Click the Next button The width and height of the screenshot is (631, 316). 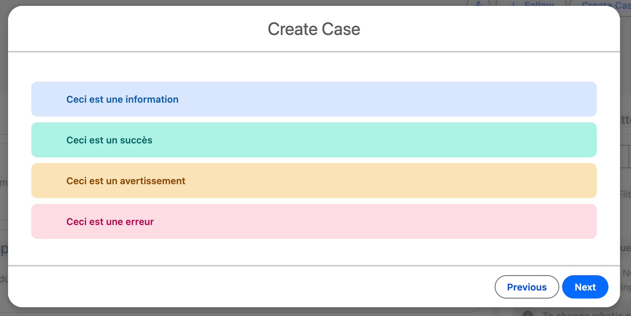(x=585, y=287)
